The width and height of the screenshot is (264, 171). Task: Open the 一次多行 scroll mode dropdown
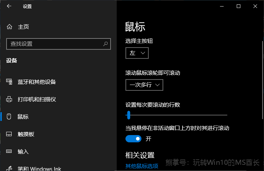click(x=144, y=85)
